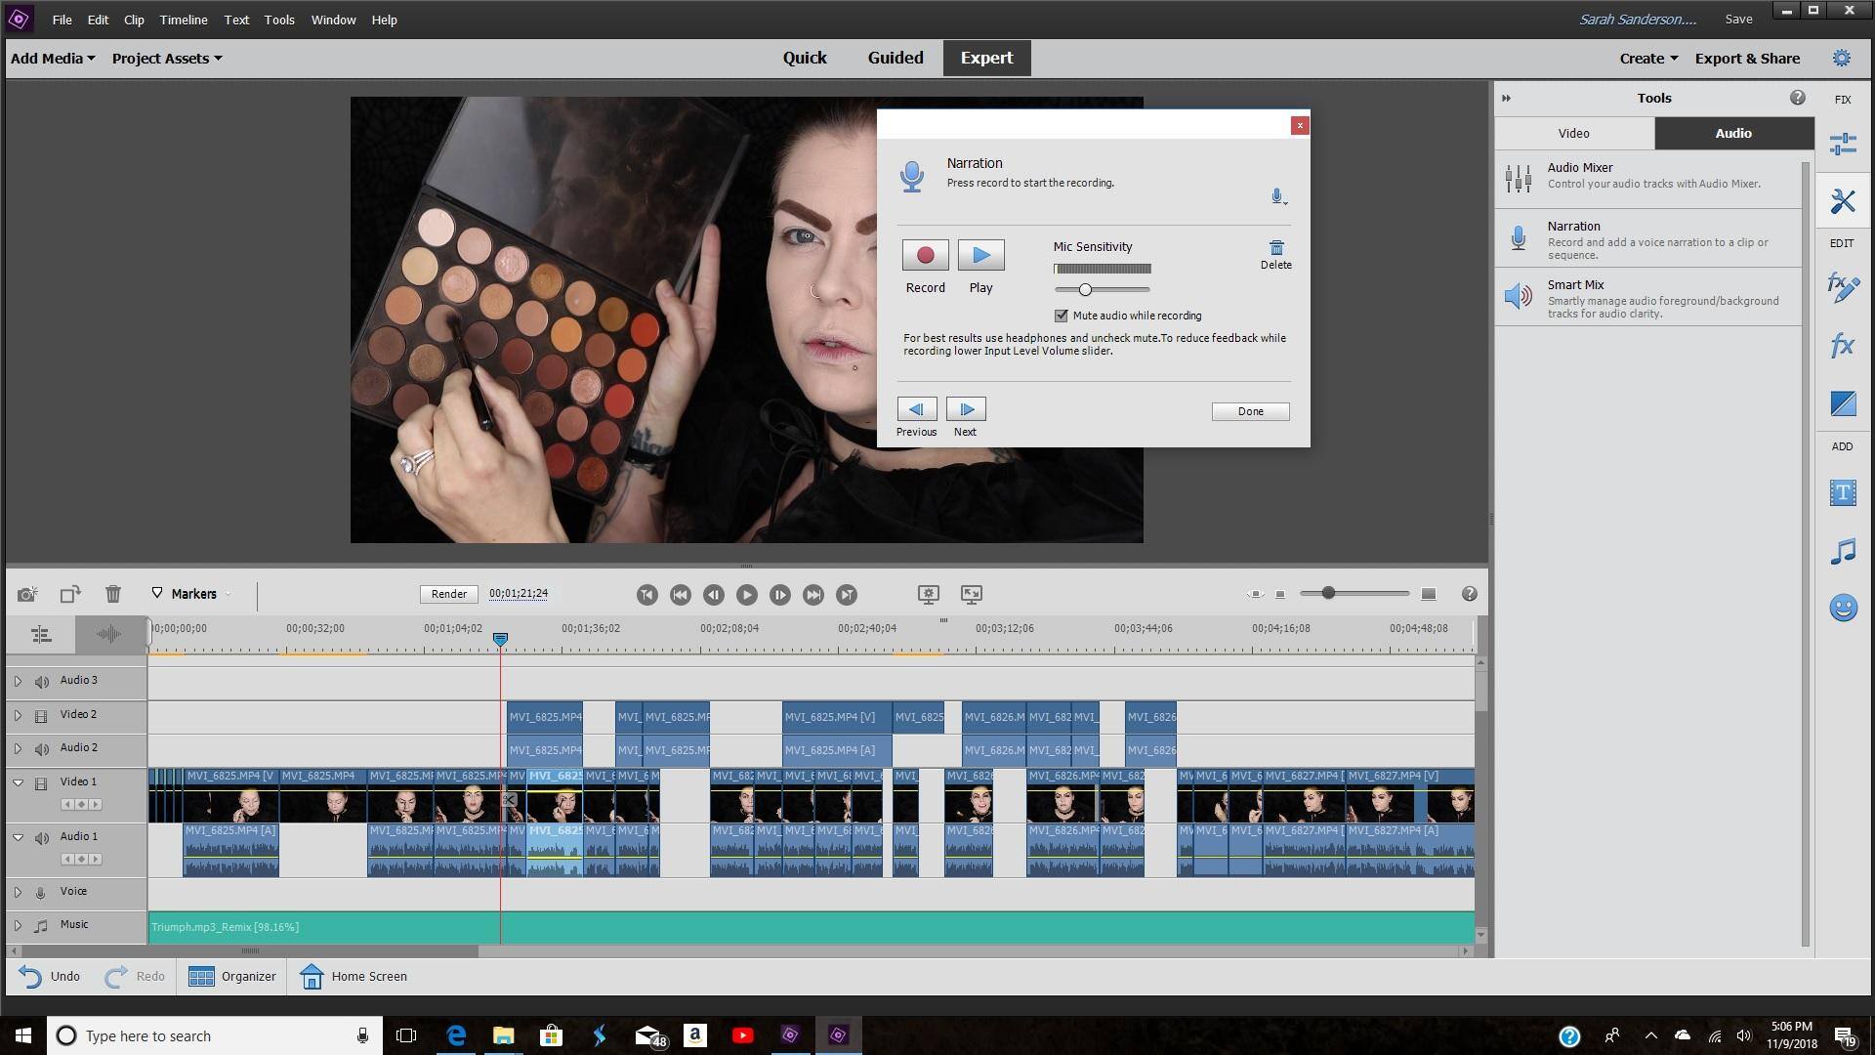1875x1055 pixels.
Task: Click the red Record button in Narration
Action: (x=925, y=256)
